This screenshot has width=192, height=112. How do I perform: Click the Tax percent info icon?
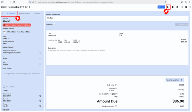pyautogui.click(x=79, y=42)
